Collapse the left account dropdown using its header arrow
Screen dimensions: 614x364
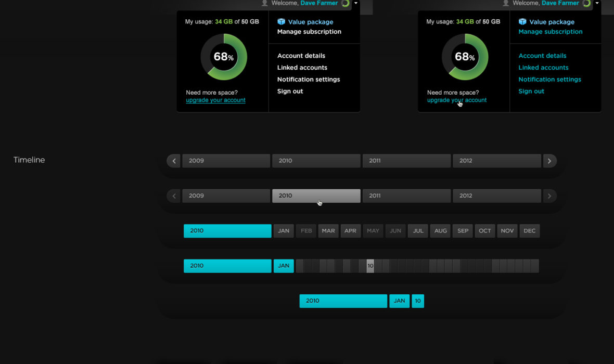(355, 3)
